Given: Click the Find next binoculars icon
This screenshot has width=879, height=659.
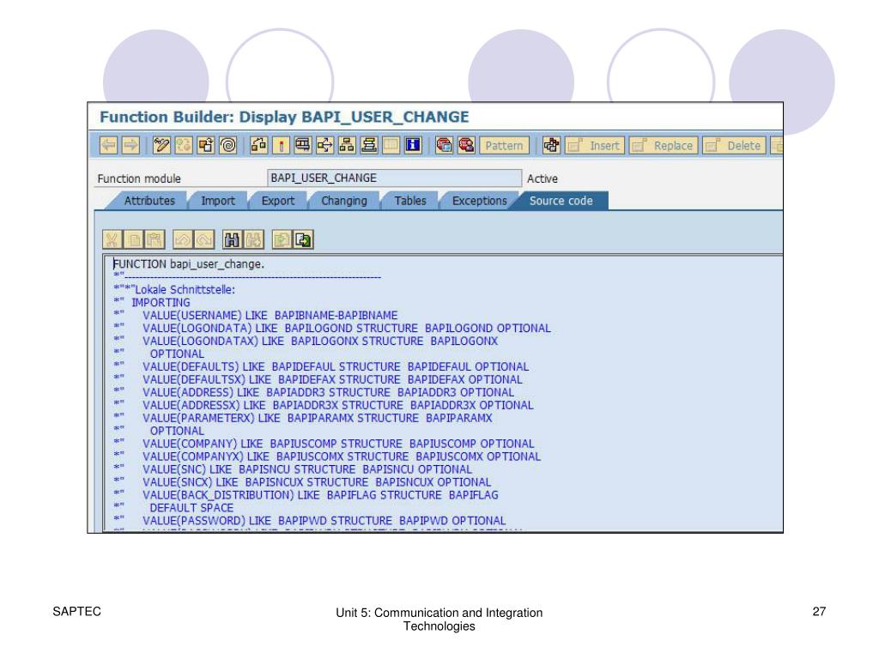Looking at the screenshot, I should 253,240.
